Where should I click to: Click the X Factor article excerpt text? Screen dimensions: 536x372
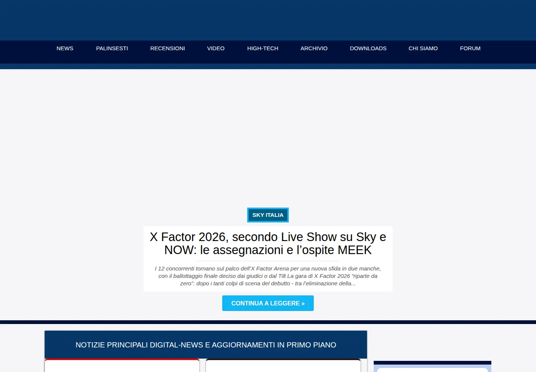pyautogui.click(x=268, y=276)
